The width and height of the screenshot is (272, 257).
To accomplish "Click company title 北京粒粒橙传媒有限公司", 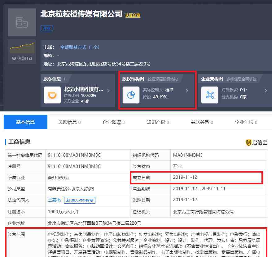I will 81,14.
